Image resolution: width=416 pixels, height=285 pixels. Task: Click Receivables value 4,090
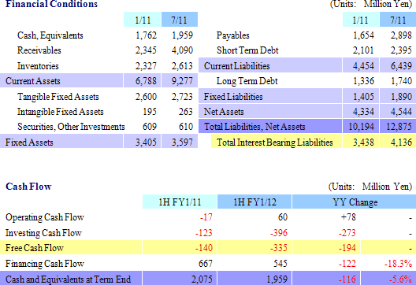point(182,50)
